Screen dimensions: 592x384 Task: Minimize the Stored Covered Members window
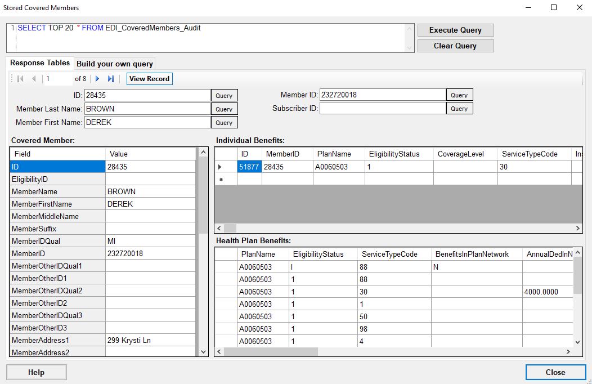click(x=528, y=7)
